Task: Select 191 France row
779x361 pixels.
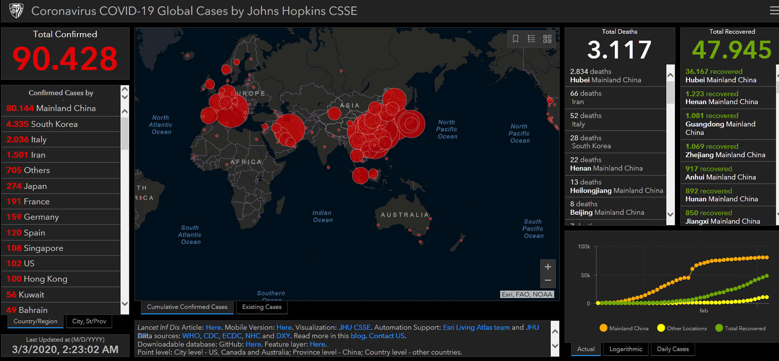Action: tap(61, 201)
